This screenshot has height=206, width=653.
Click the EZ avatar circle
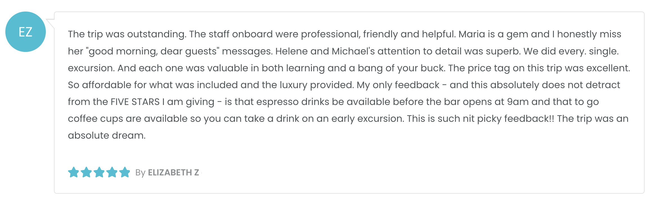(x=26, y=32)
